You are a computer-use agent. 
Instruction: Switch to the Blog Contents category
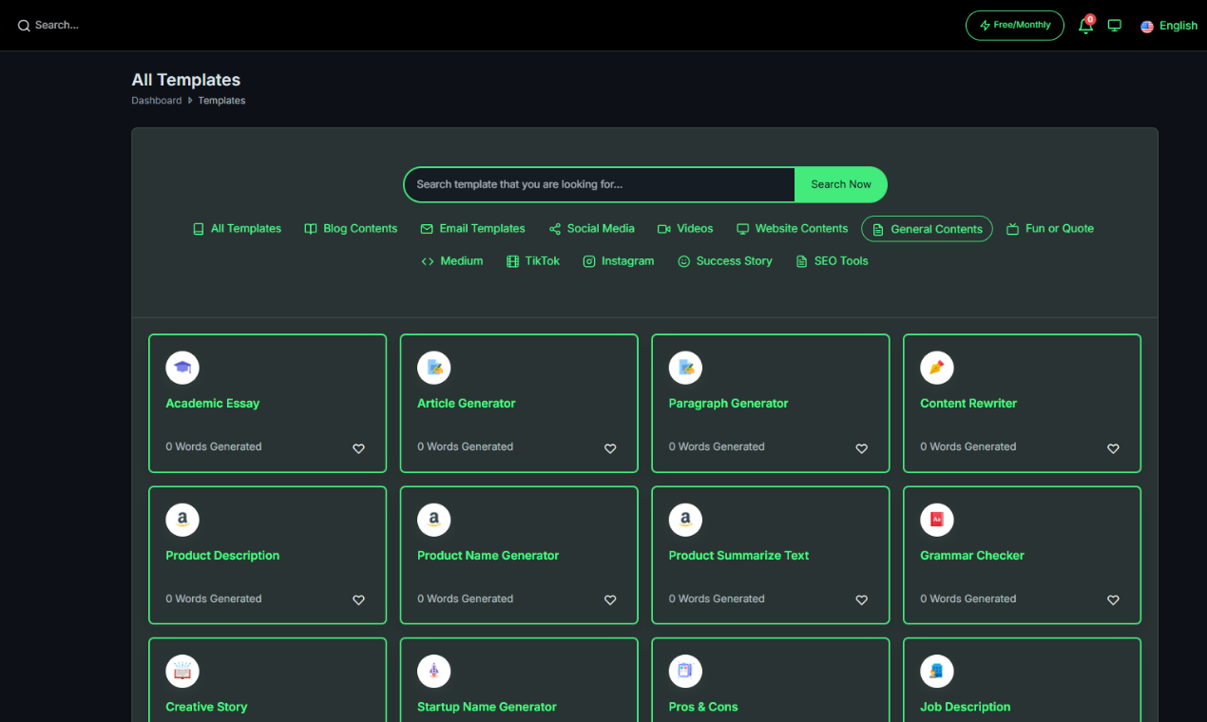tap(350, 228)
